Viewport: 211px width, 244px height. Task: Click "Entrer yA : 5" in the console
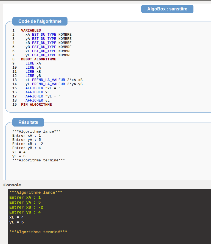(x=25, y=202)
